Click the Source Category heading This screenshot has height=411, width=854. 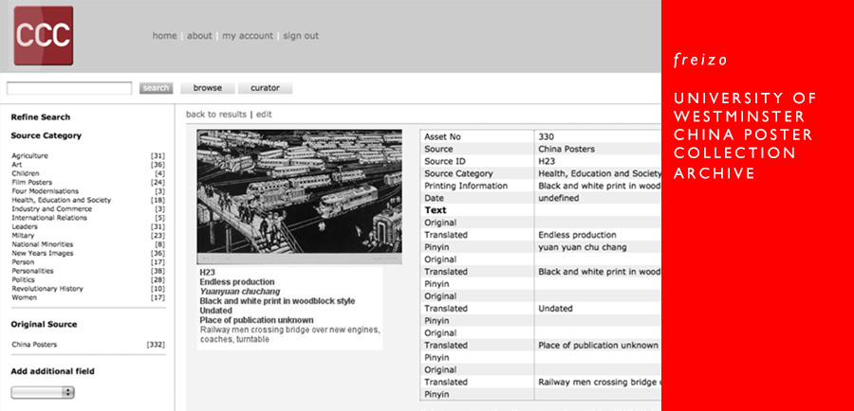(46, 136)
